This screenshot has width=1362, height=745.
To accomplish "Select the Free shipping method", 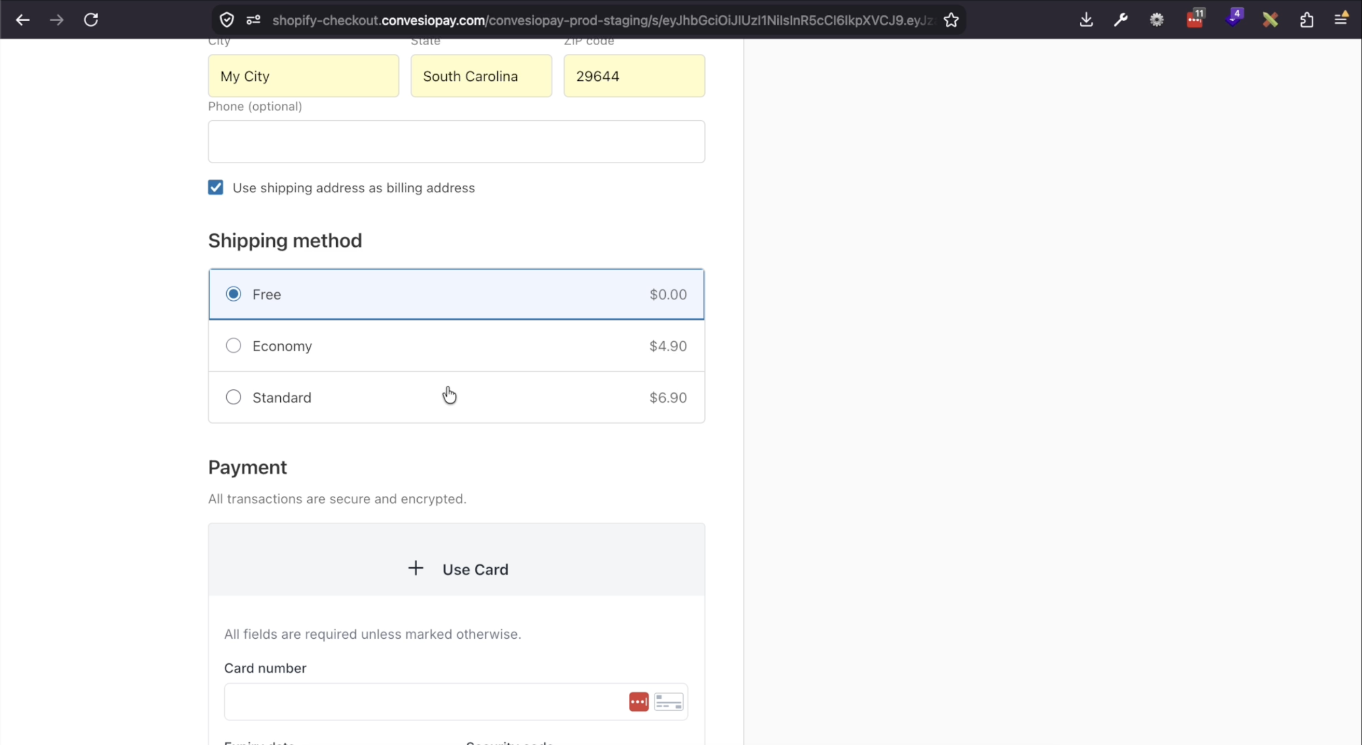I will pyautogui.click(x=456, y=294).
